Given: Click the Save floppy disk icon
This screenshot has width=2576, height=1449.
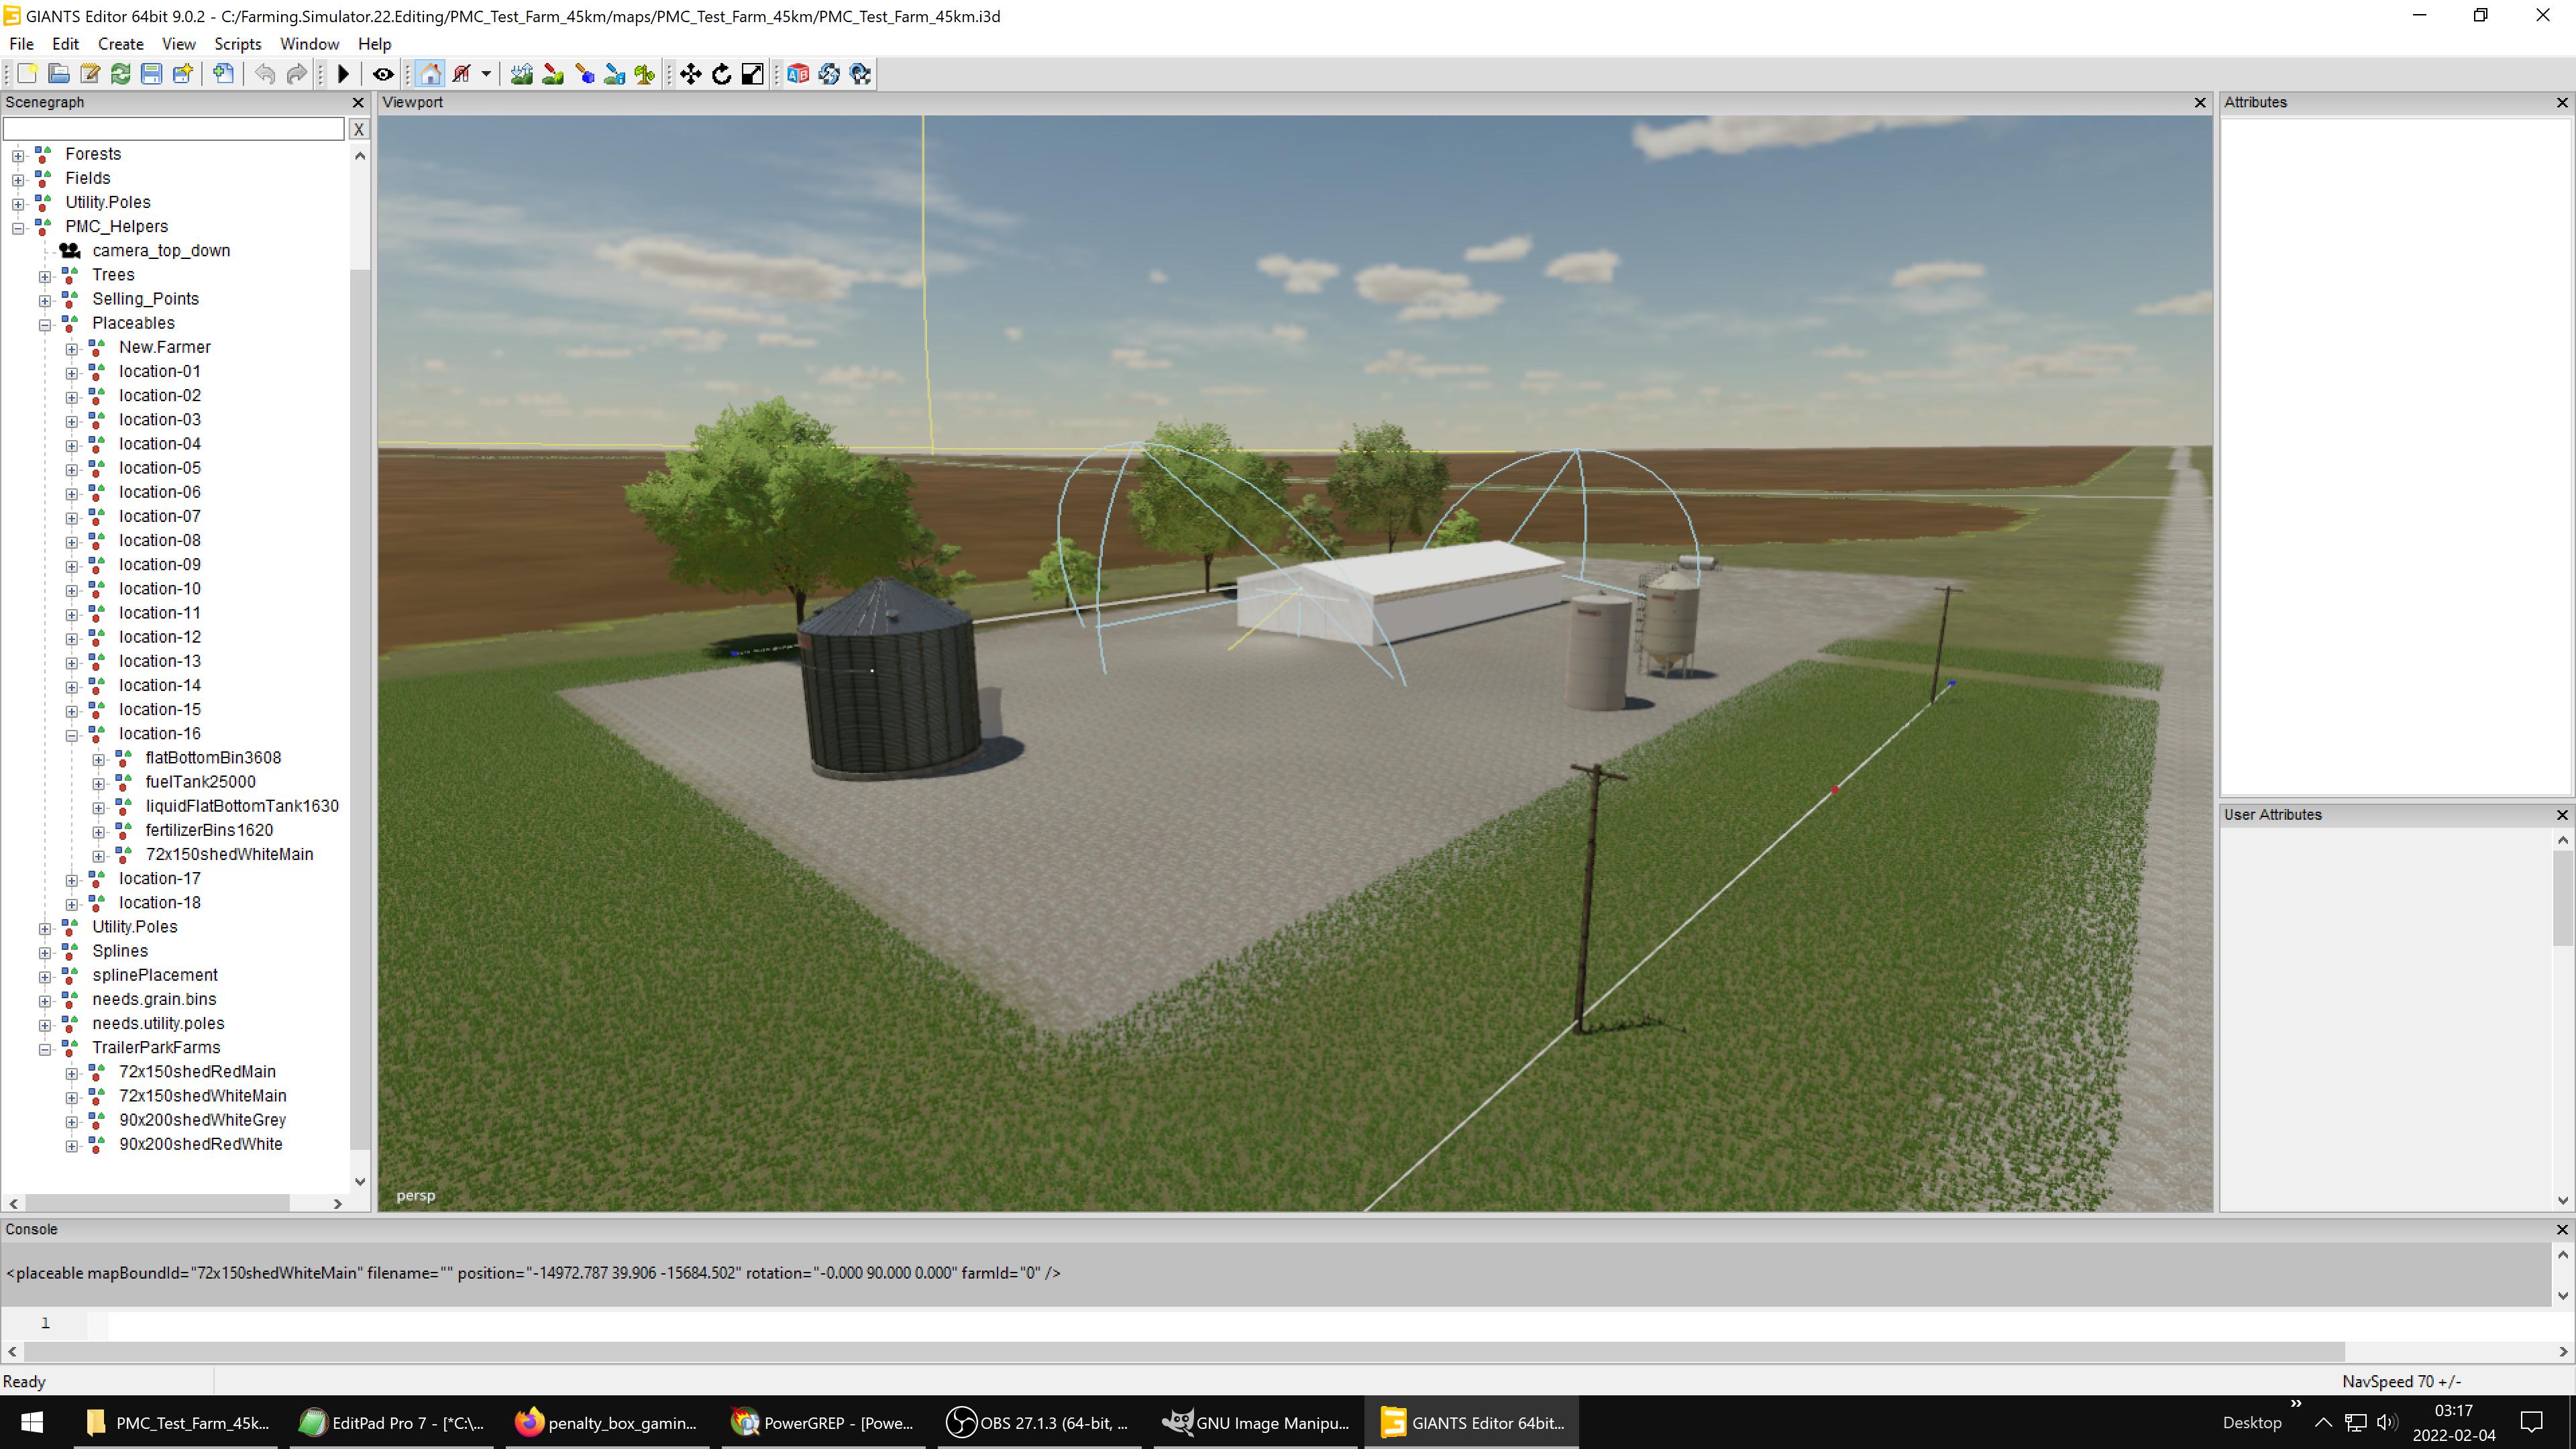Looking at the screenshot, I should 152,74.
